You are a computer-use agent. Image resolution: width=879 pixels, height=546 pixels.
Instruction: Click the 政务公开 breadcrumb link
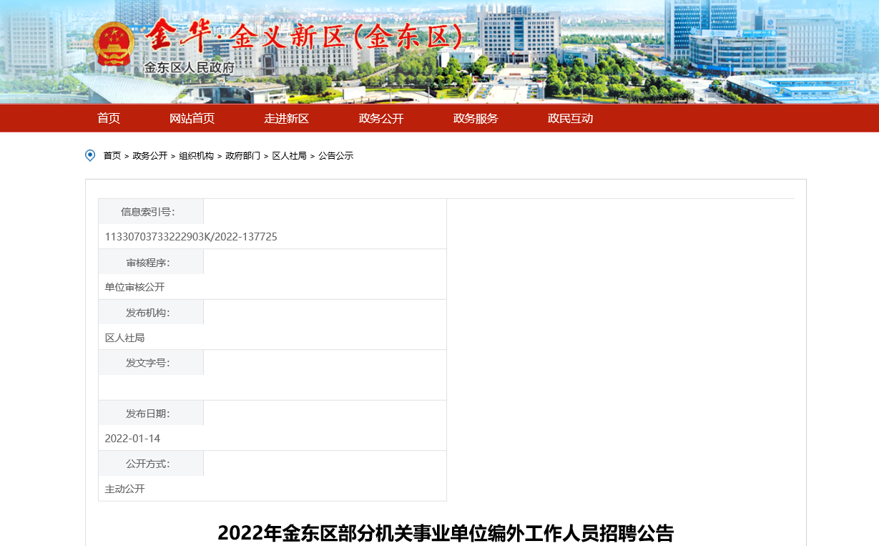pyautogui.click(x=150, y=155)
